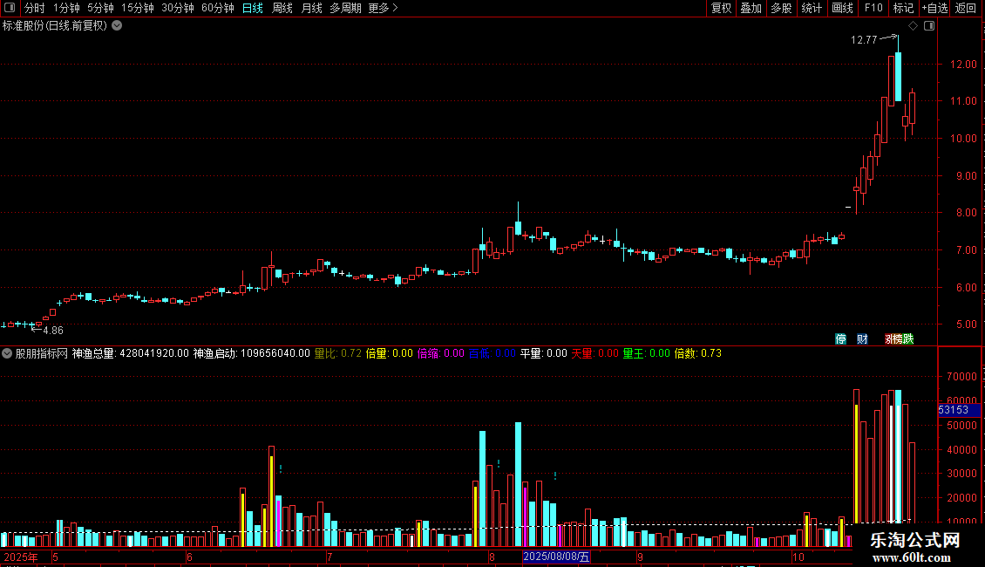Screen dimensions: 985x567
Task: Toggle the right info panel icon
Action: pos(929,26)
